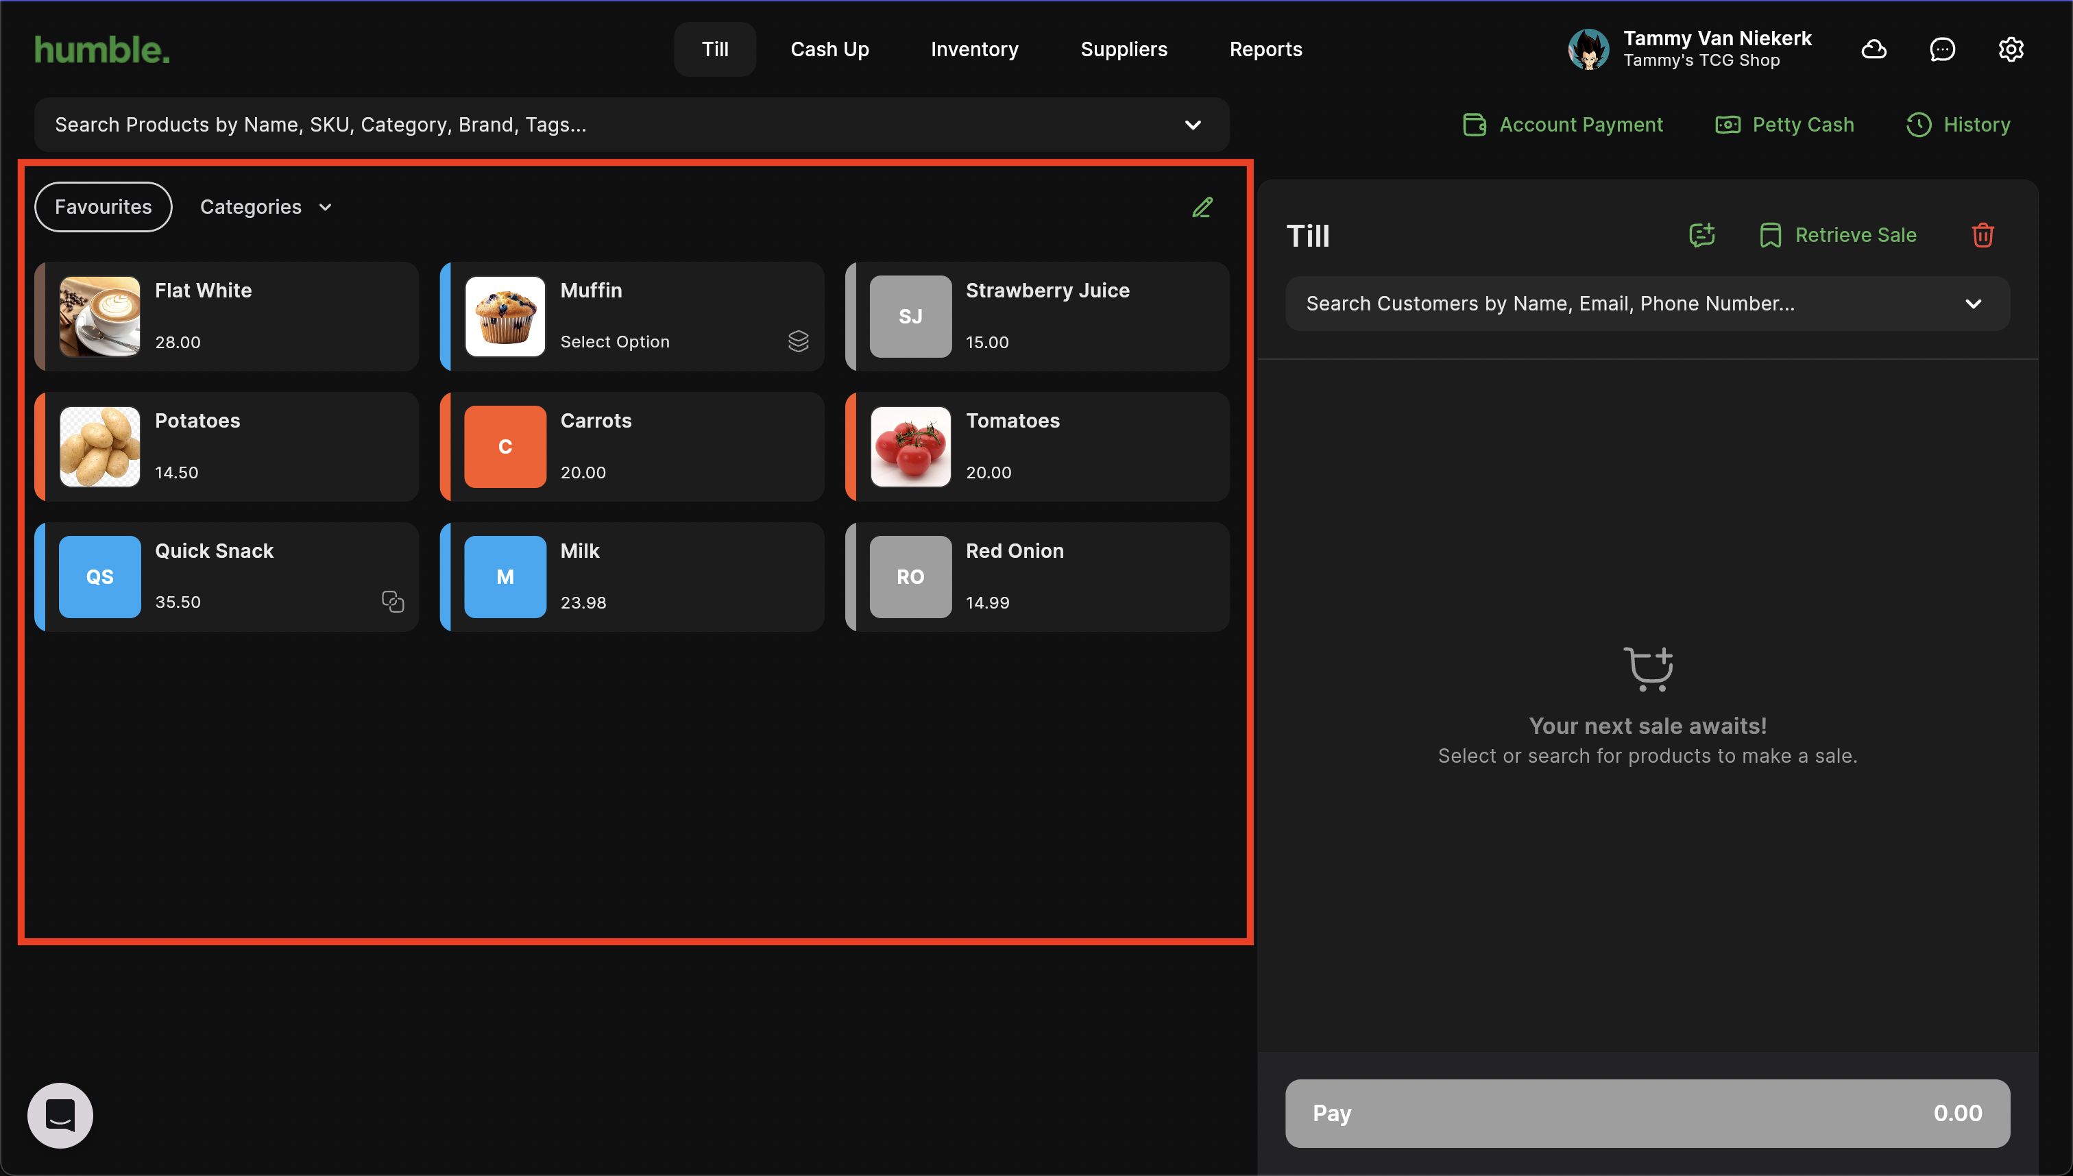The width and height of the screenshot is (2073, 1176).
Task: Add Flat White to the sale
Action: click(227, 317)
